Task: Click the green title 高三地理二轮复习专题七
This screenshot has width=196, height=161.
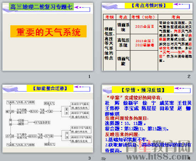Action: pos(41,7)
